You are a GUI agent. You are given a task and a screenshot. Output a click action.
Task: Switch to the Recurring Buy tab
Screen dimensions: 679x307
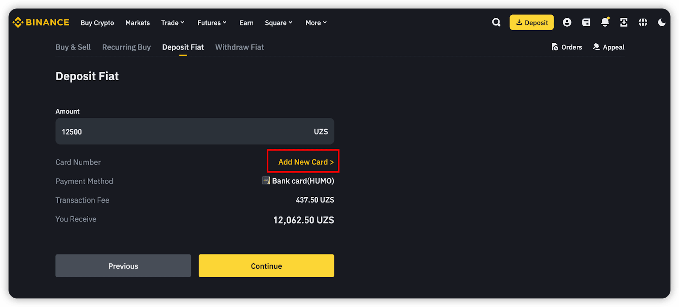(x=126, y=47)
